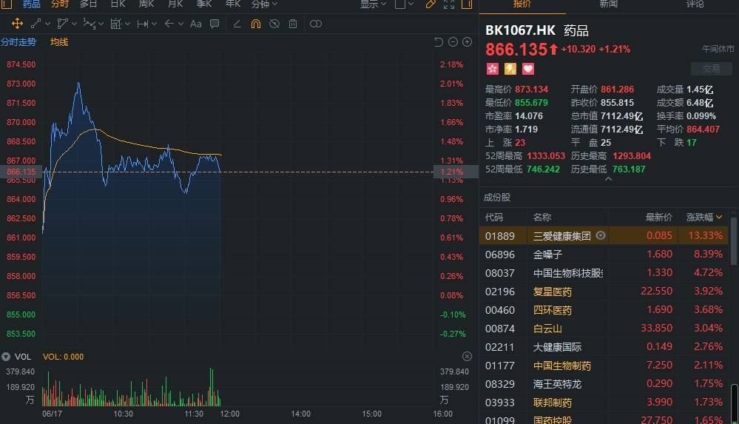Open 复星医药 stock from constituents list

553,292
